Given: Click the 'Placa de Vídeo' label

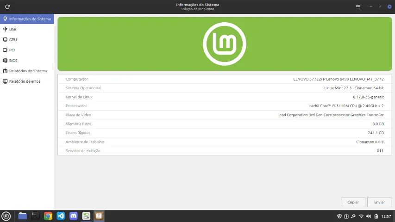Looking at the screenshot, I should point(78,115).
